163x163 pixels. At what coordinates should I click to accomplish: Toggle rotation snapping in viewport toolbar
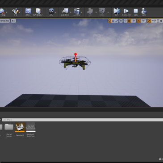point(138,21)
